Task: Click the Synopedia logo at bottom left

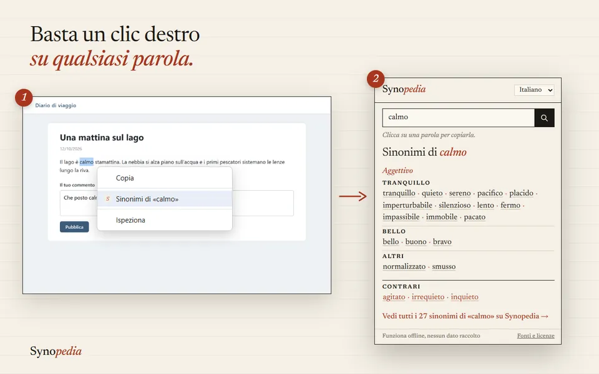Action: 56,351
